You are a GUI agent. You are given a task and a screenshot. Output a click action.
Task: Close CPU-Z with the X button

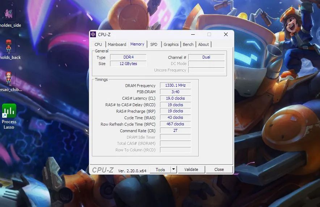[x=226, y=34]
